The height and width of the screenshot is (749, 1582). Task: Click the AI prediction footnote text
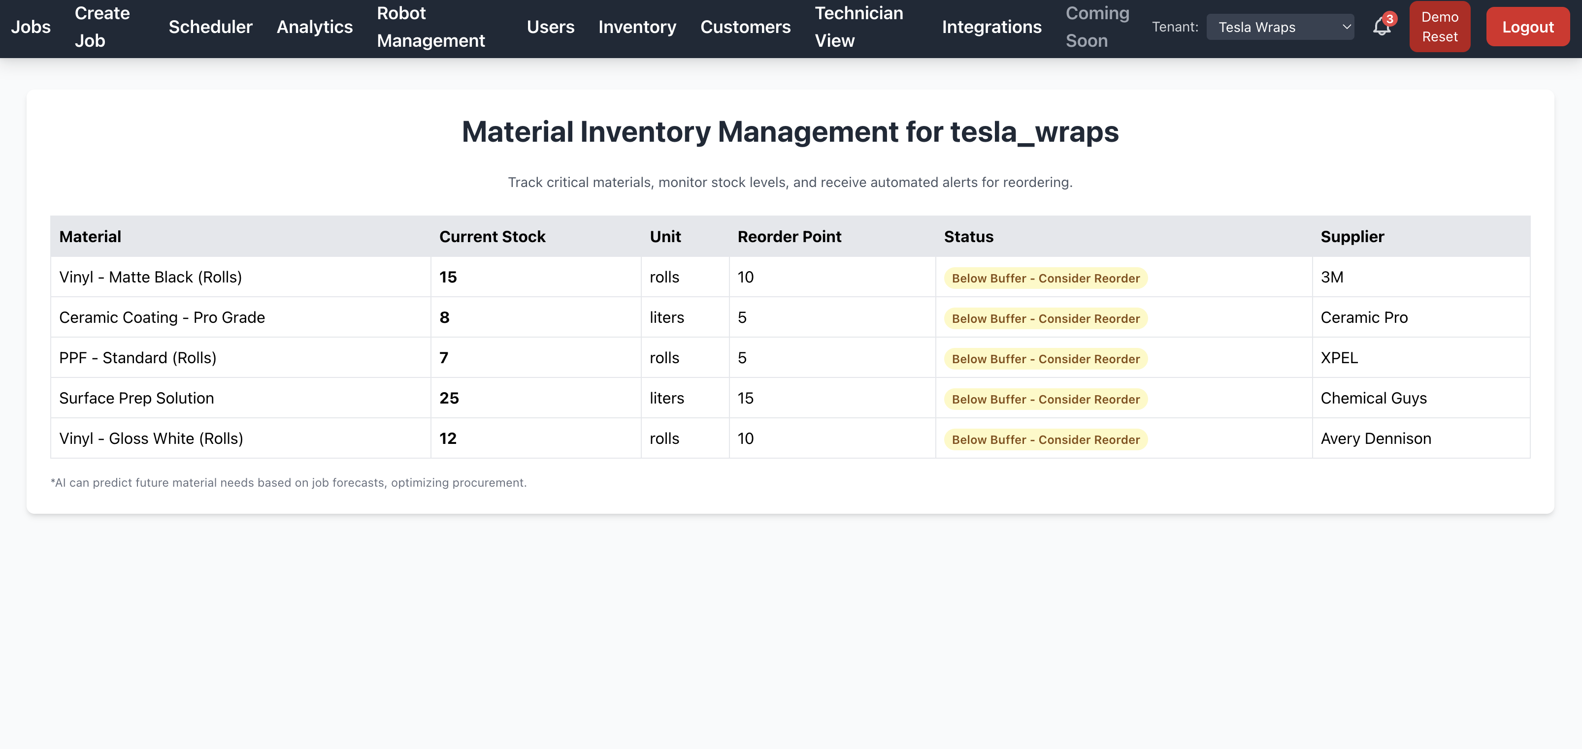[288, 483]
